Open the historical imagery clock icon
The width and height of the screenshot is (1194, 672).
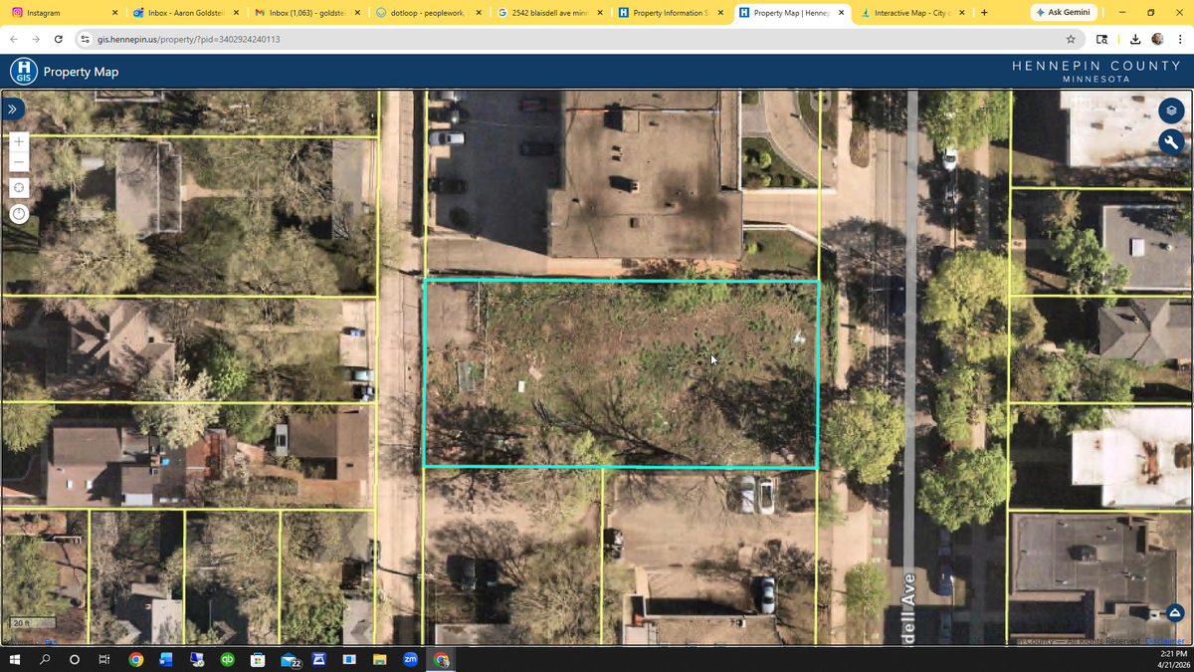pos(18,213)
